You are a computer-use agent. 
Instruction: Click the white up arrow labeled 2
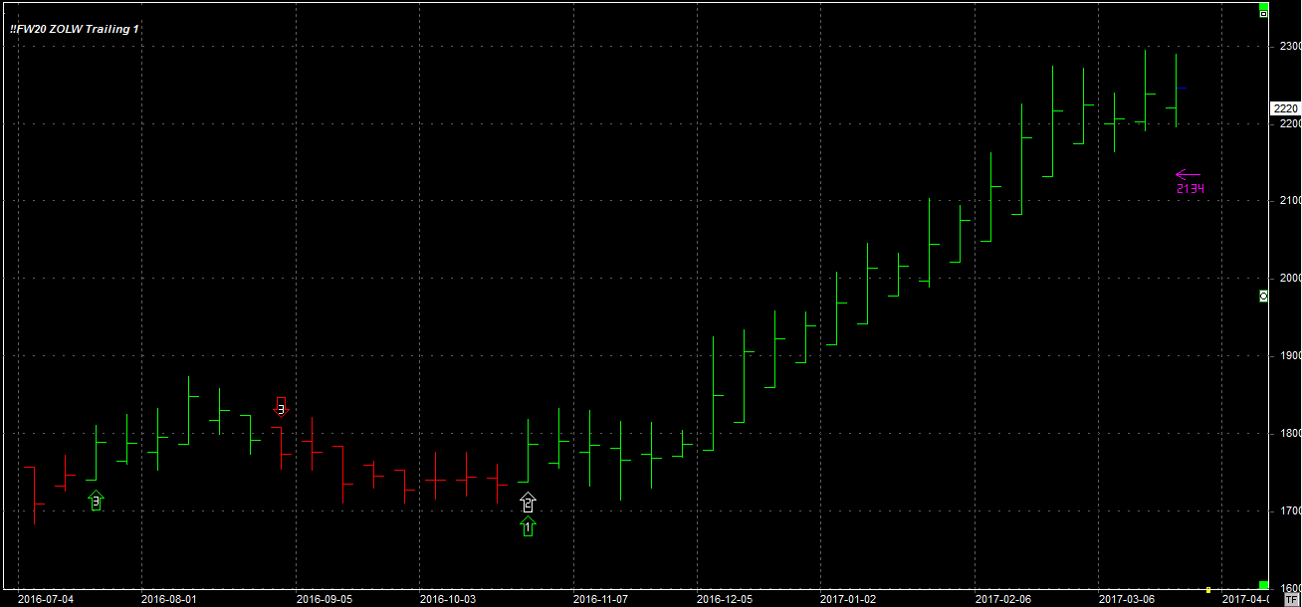(528, 503)
